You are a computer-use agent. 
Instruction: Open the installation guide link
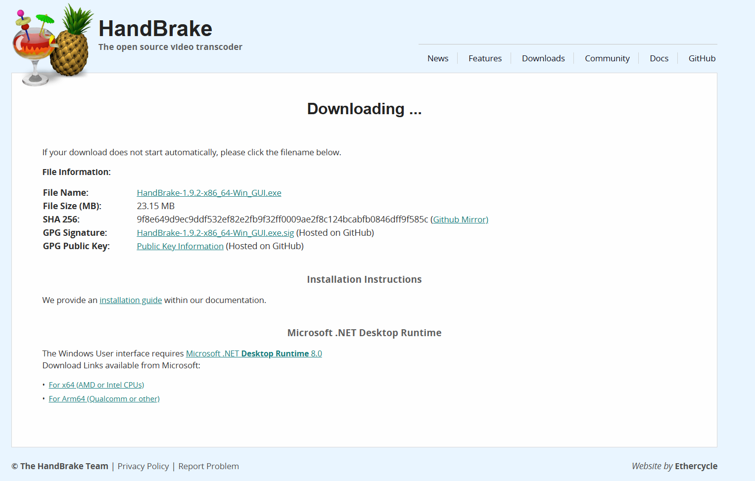pos(131,300)
